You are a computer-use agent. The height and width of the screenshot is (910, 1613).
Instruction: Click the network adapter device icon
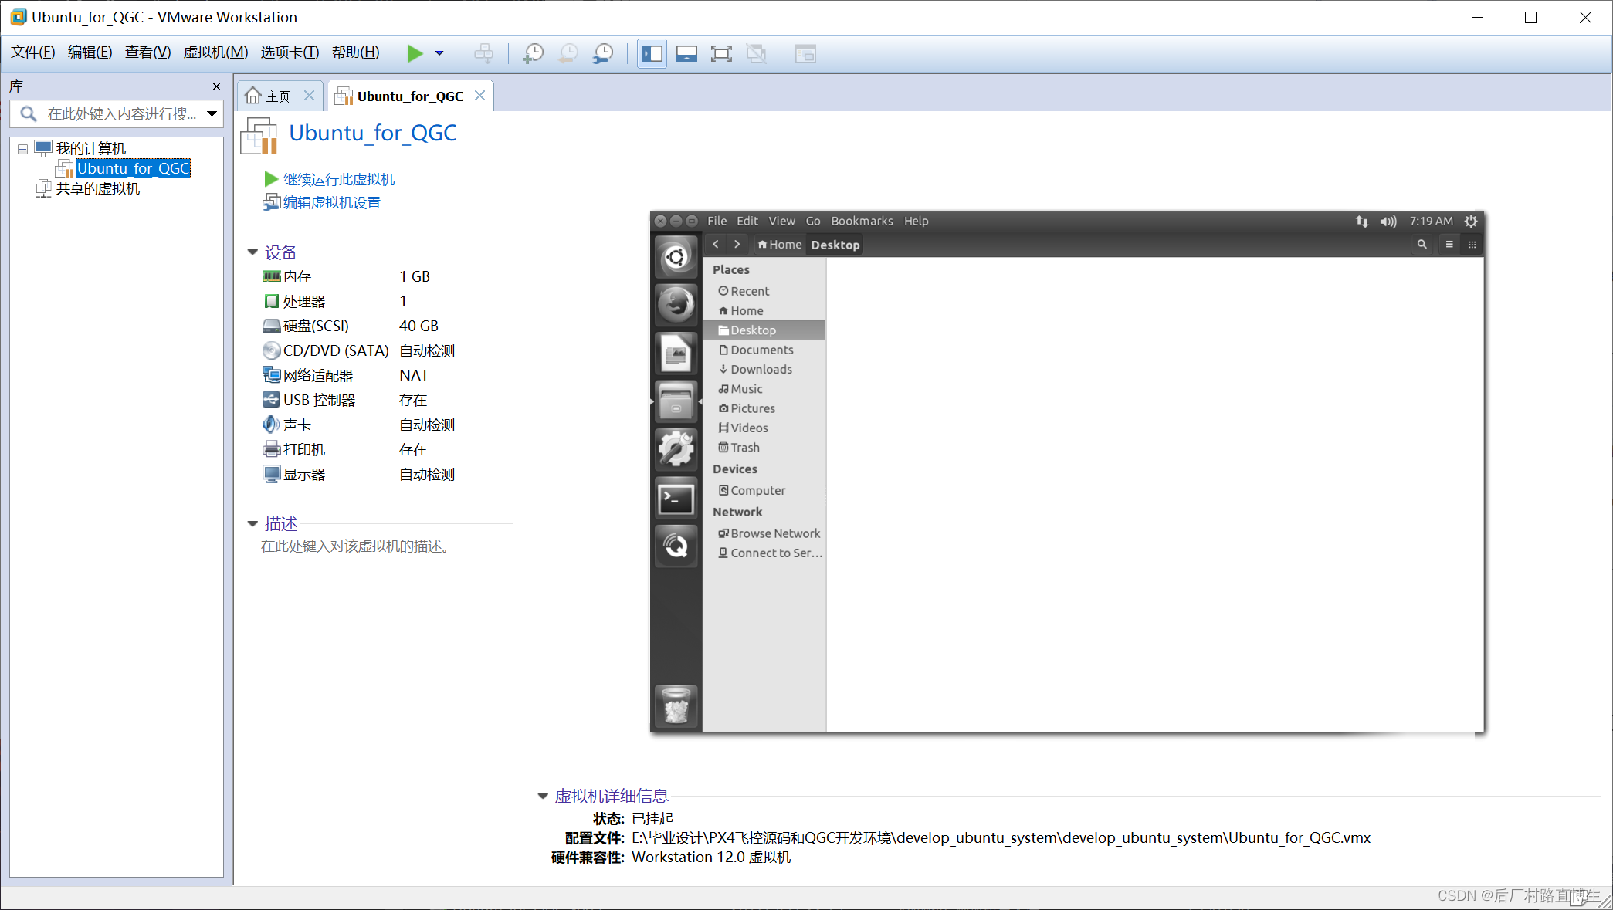[272, 375]
